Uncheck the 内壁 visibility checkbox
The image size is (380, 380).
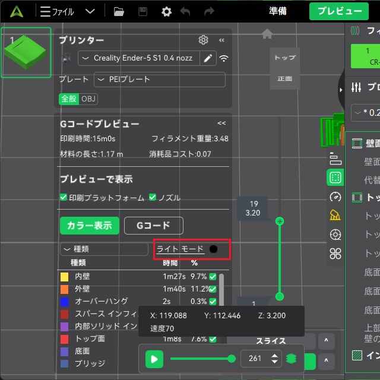click(213, 277)
